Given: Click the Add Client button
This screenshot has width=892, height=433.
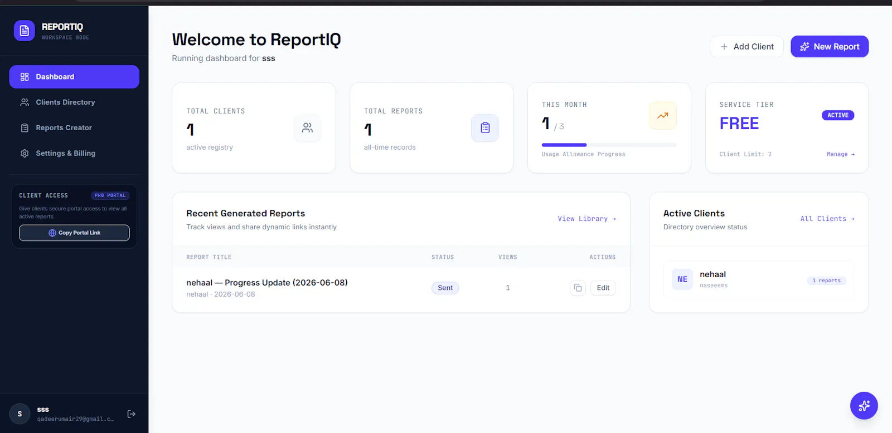Looking at the screenshot, I should point(746,47).
